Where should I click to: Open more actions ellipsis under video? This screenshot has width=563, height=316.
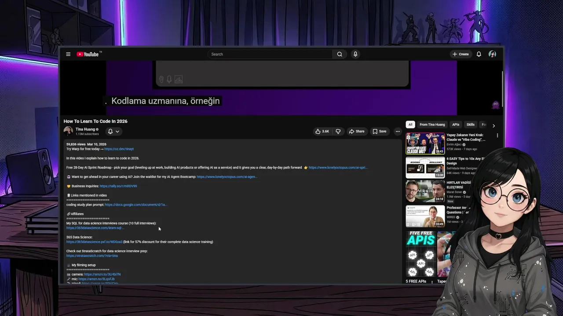[x=398, y=131]
